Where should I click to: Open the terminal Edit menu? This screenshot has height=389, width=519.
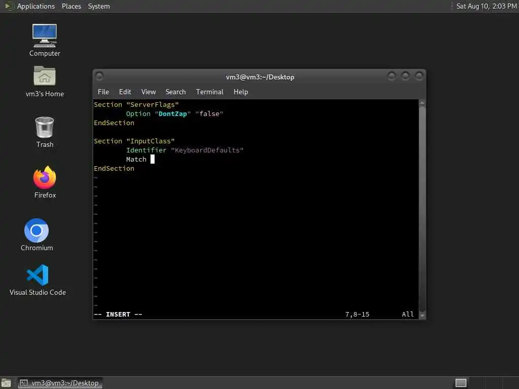[x=125, y=92]
